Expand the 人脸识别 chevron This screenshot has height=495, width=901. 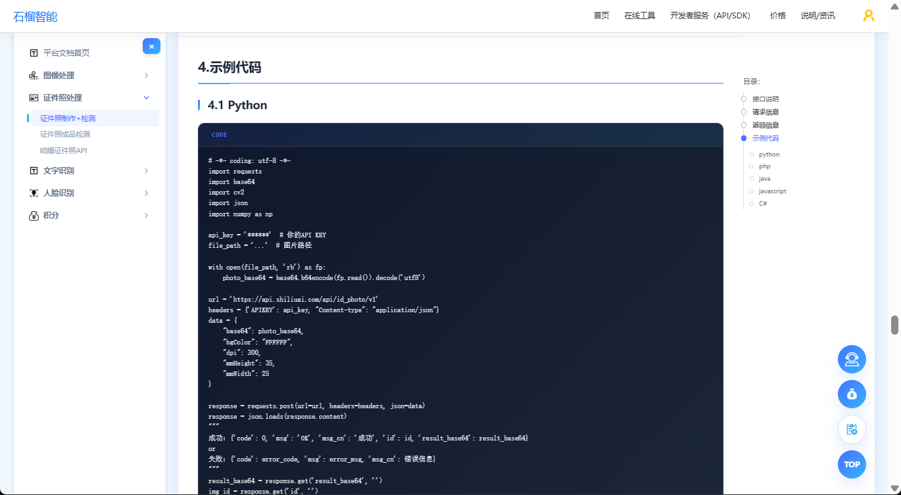click(x=146, y=193)
